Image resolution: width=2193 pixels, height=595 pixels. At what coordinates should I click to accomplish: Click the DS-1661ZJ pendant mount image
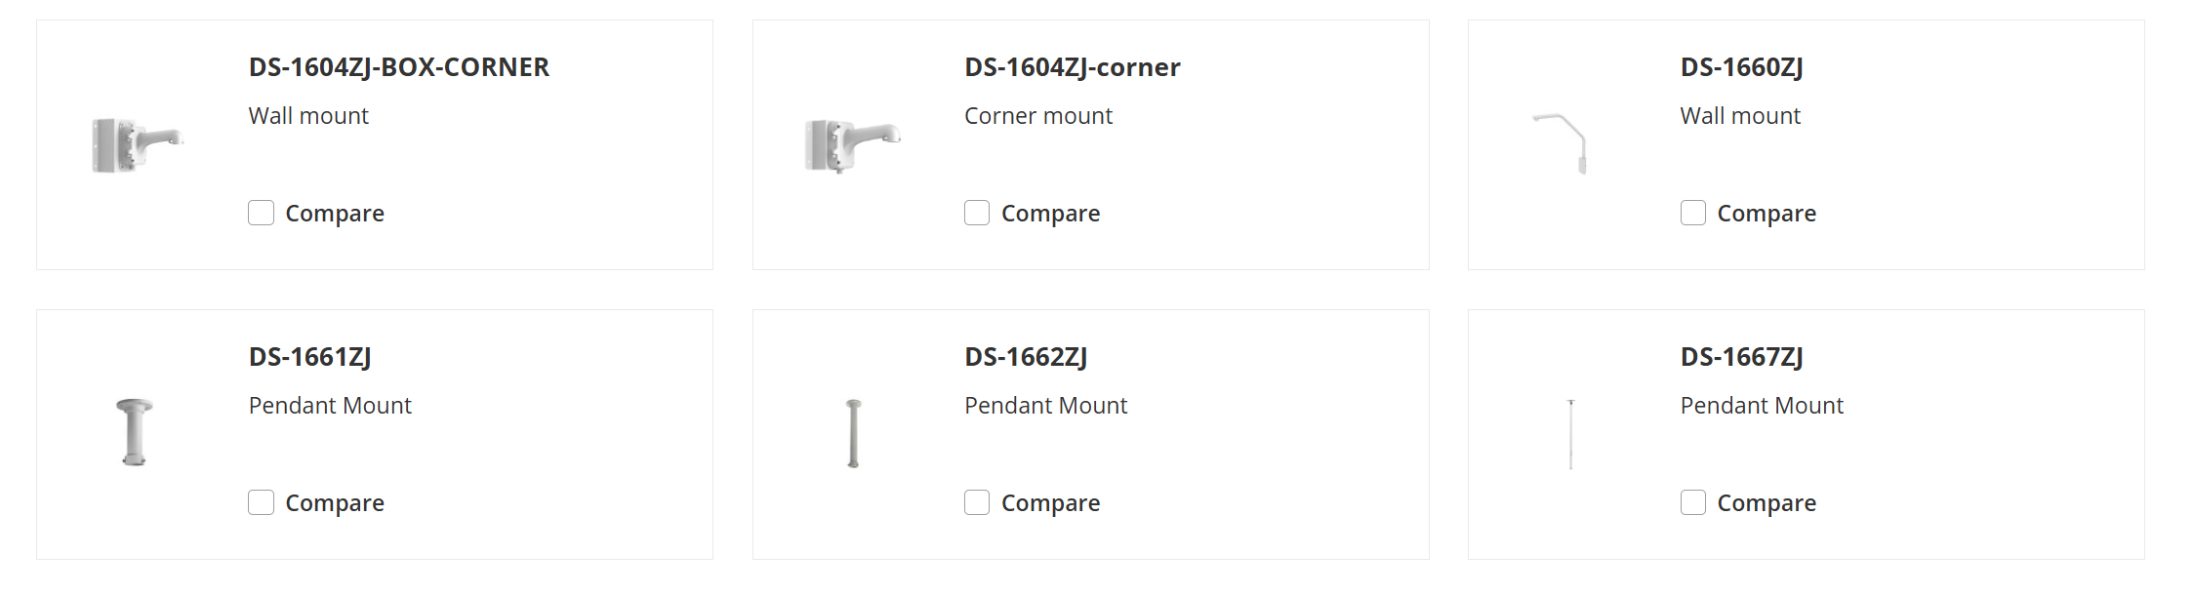135,432
